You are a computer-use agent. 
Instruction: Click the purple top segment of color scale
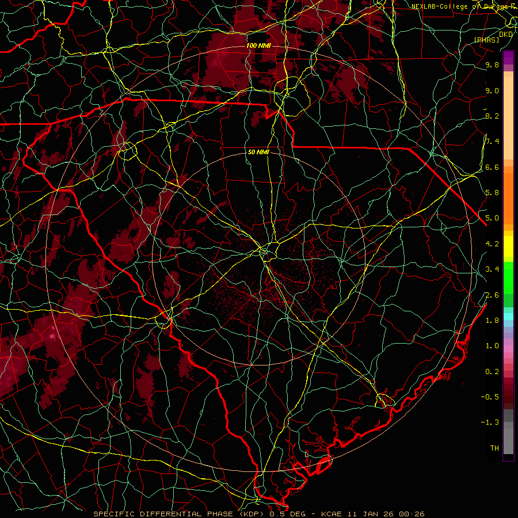(508, 58)
